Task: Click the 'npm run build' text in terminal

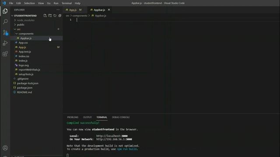Action: click(x=127, y=149)
